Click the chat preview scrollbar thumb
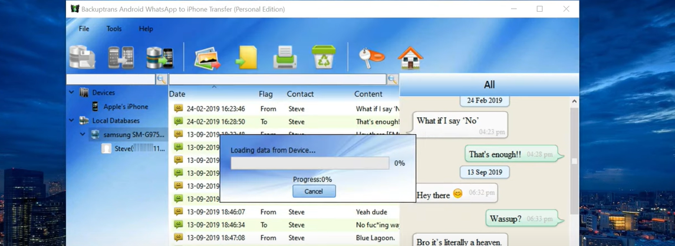675x246 pixels. (574, 160)
